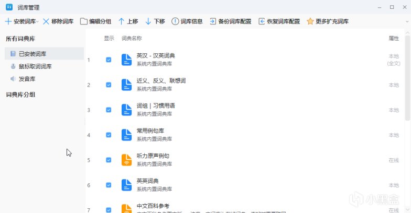Select the 词组 | 习惯用语 entry name
411x213 pixels.
coord(156,105)
